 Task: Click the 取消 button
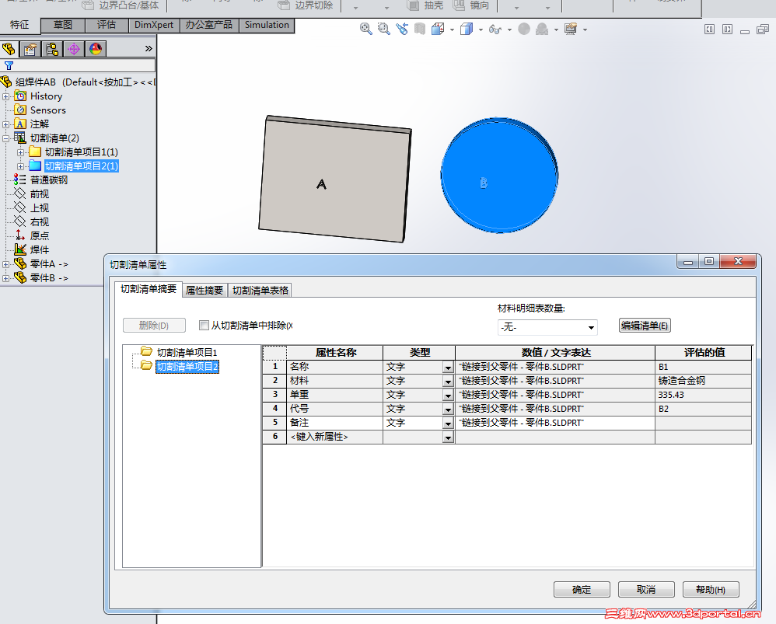coord(646,589)
